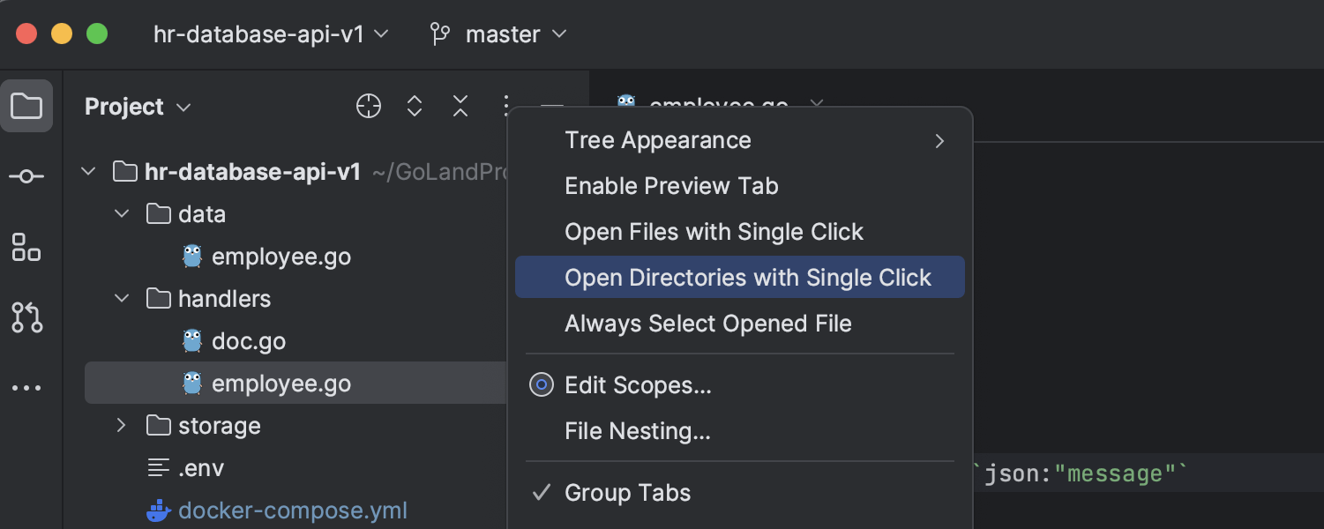Viewport: 1324px width, 529px height.
Task: Open the Project tool window folder icon
Action: (26, 107)
